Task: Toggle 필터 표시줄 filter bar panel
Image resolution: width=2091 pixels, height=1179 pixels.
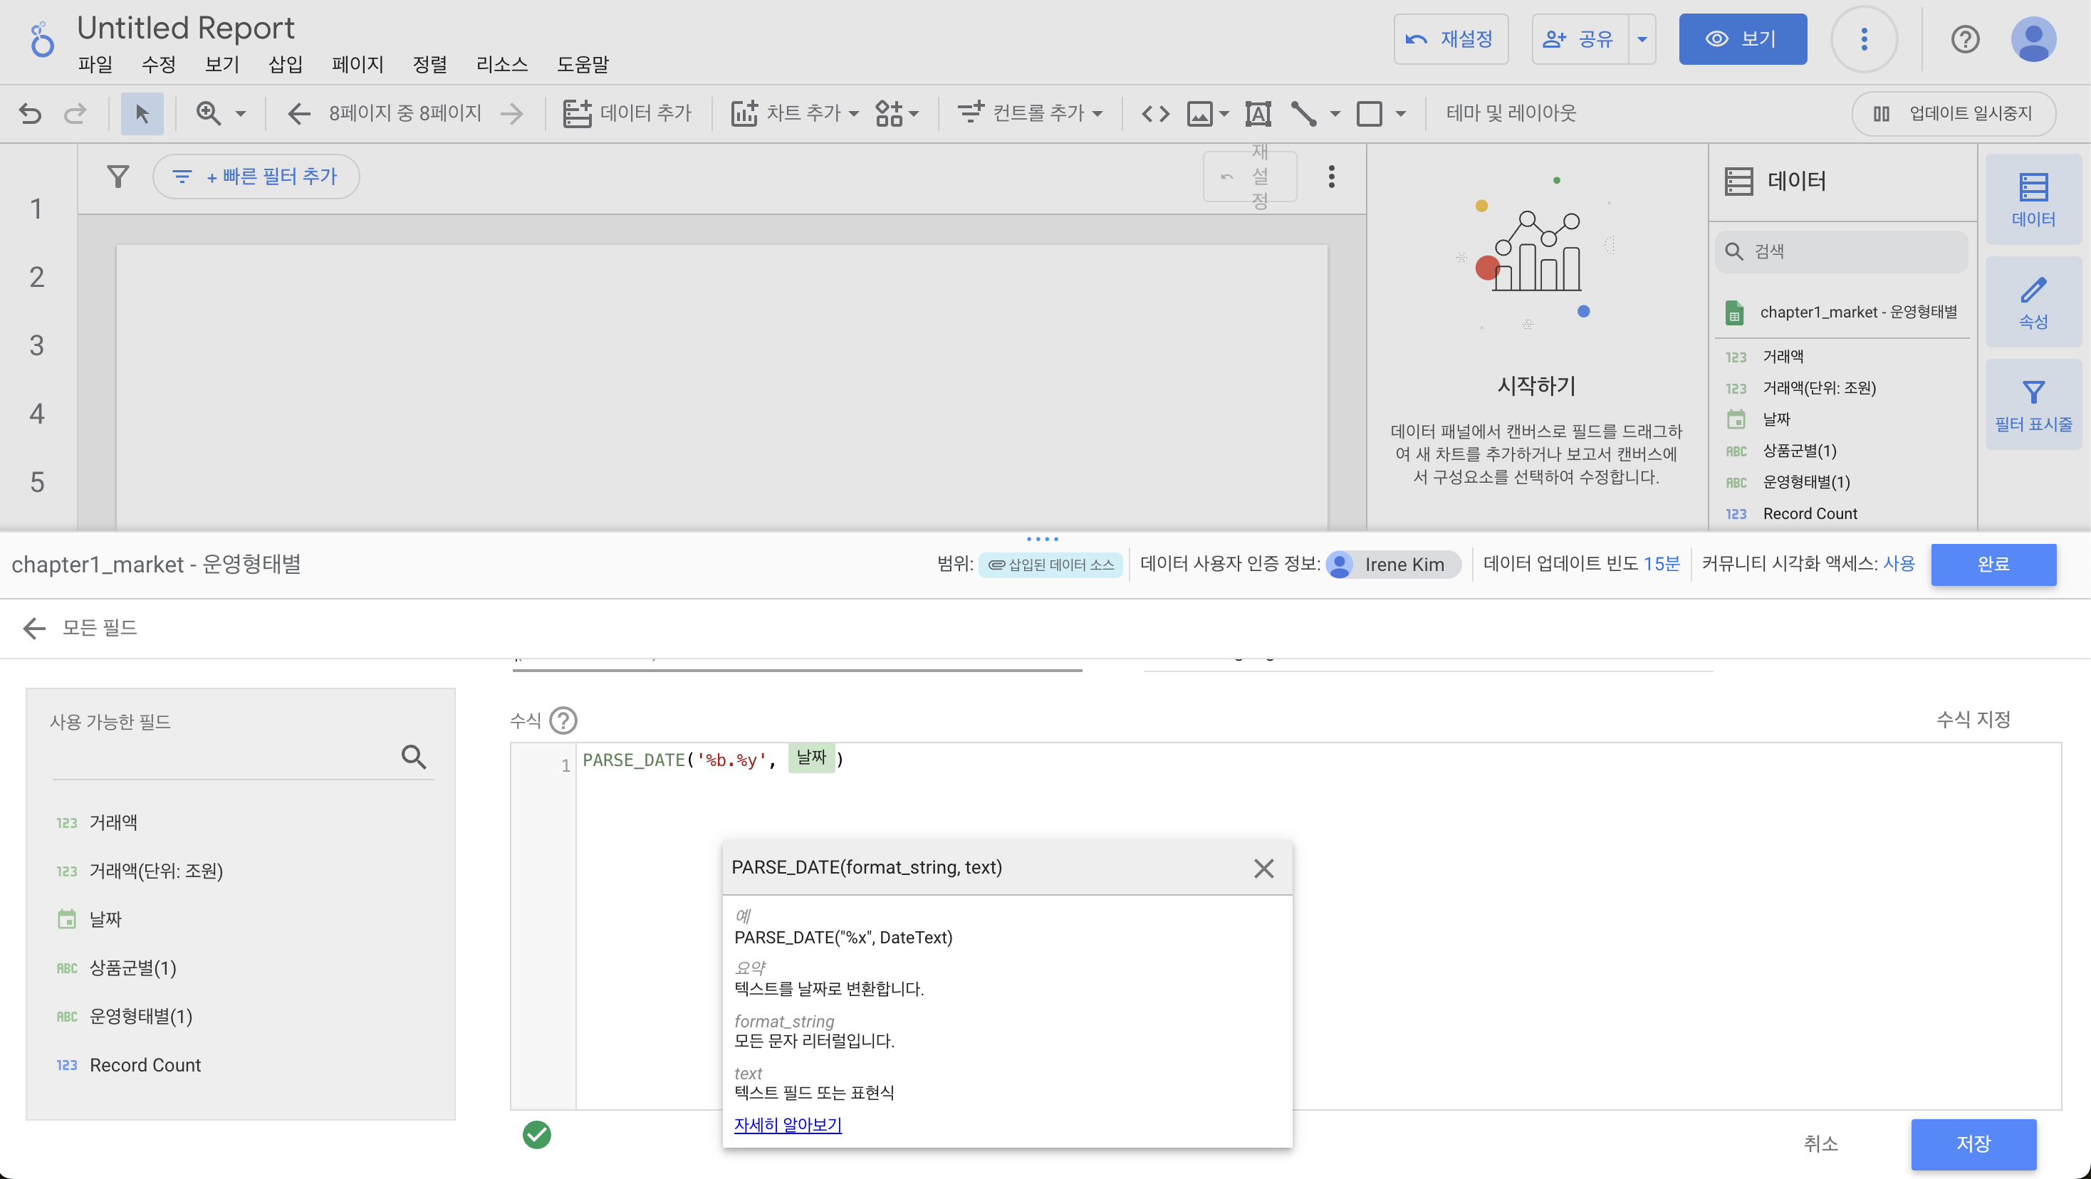Action: click(2033, 405)
